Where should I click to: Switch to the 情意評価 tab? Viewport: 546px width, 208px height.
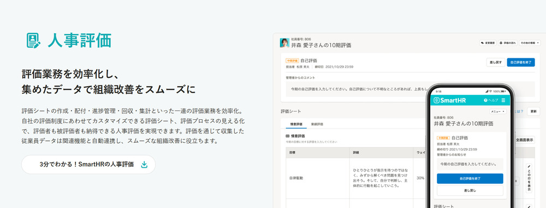(x=296, y=124)
